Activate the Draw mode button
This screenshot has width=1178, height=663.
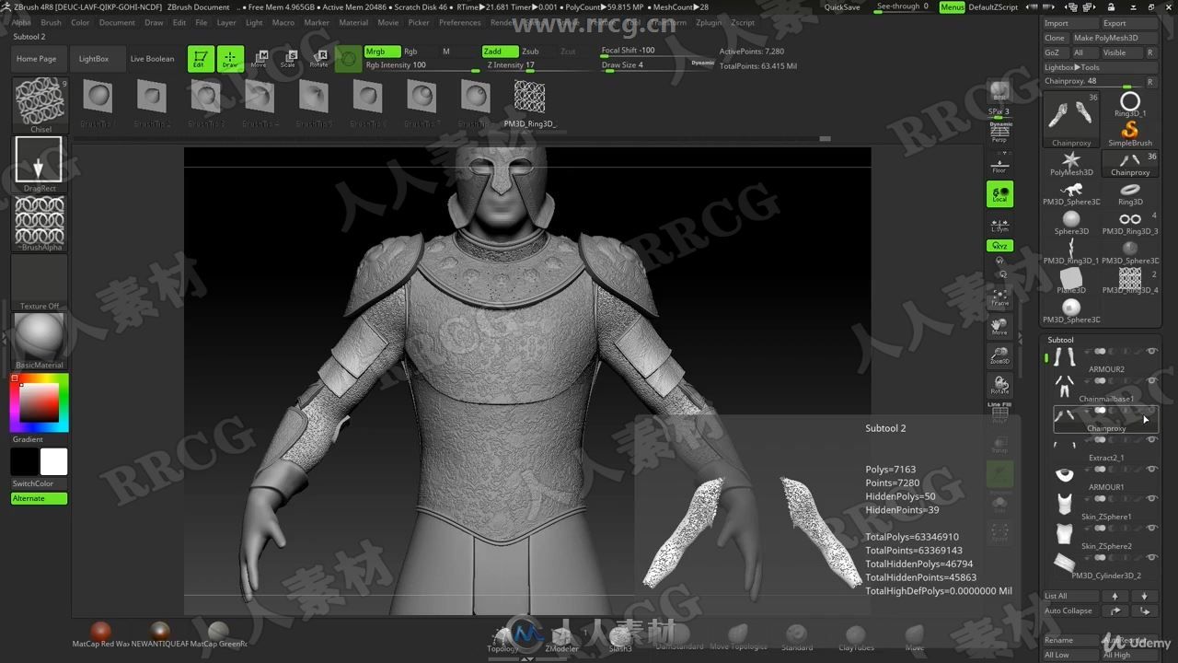230,59
